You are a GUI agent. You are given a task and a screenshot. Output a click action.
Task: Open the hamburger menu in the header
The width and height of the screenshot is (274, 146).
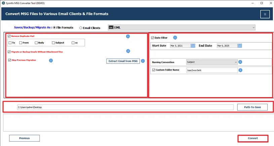click(x=265, y=14)
